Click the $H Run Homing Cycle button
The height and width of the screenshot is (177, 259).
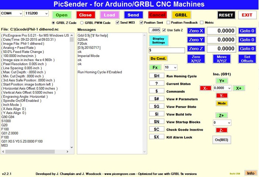click(x=157, y=76)
